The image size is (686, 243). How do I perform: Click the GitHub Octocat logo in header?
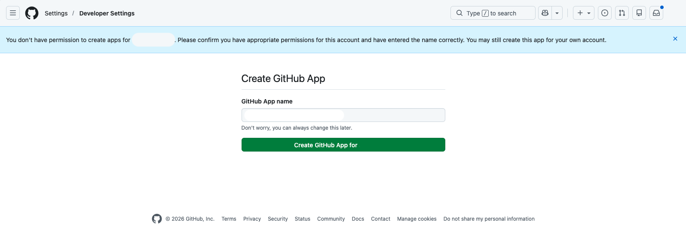click(x=32, y=13)
